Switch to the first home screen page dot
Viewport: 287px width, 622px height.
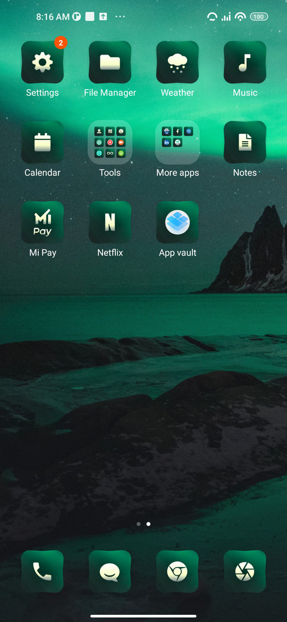coord(138,524)
